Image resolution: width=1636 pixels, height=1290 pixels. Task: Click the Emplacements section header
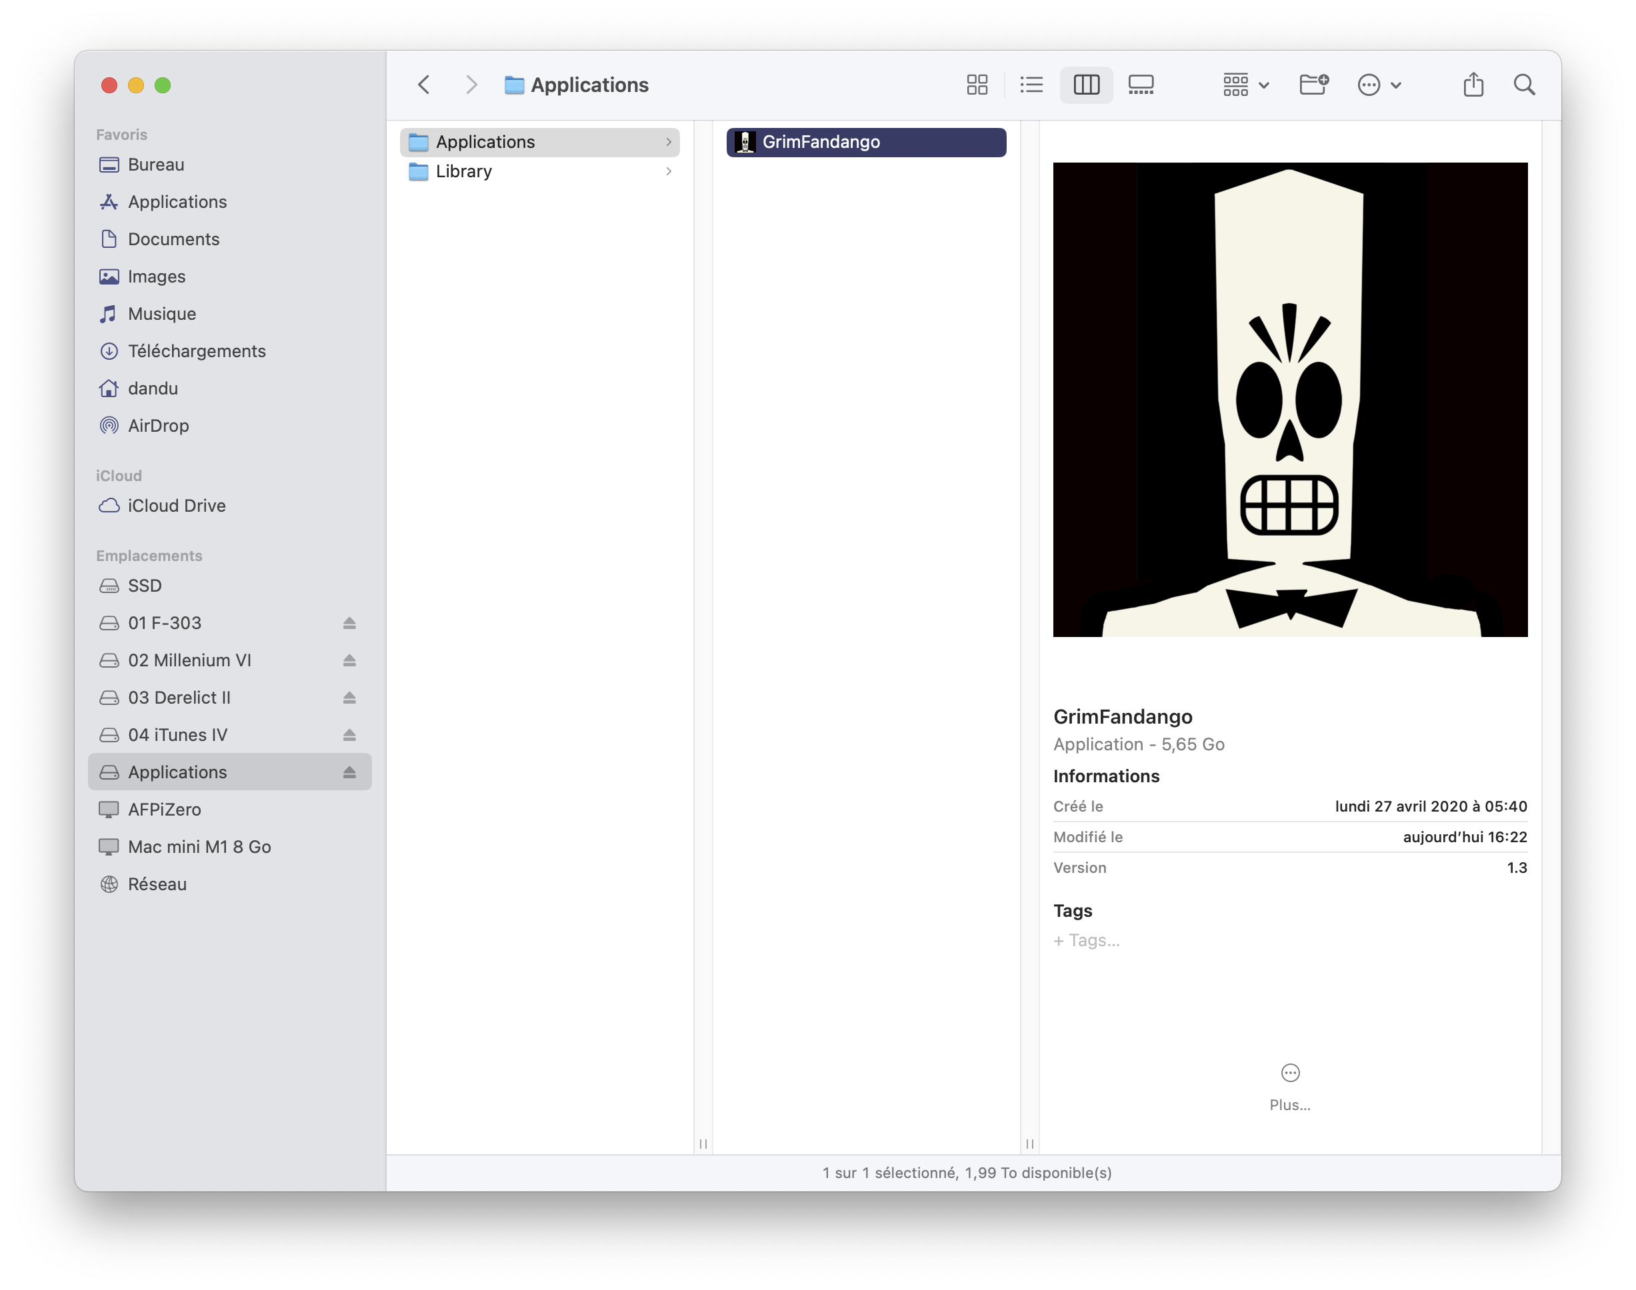click(149, 555)
